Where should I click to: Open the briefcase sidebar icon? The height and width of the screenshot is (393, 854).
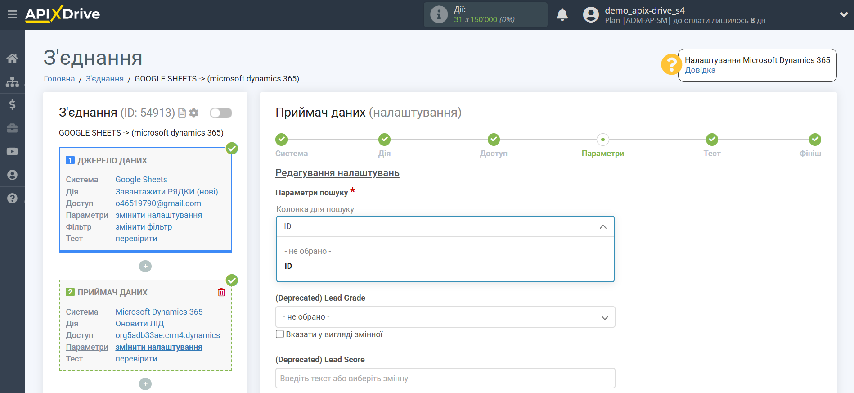pyautogui.click(x=12, y=128)
